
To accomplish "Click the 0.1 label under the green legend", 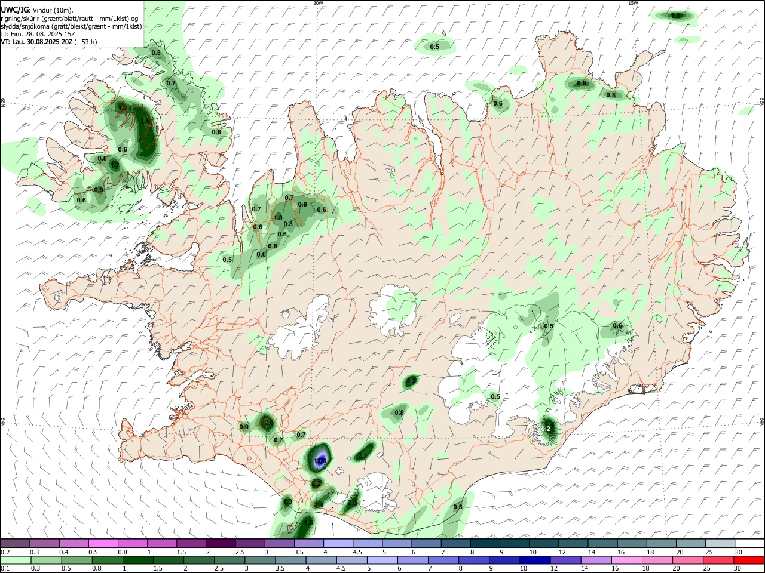I will tap(5, 569).
